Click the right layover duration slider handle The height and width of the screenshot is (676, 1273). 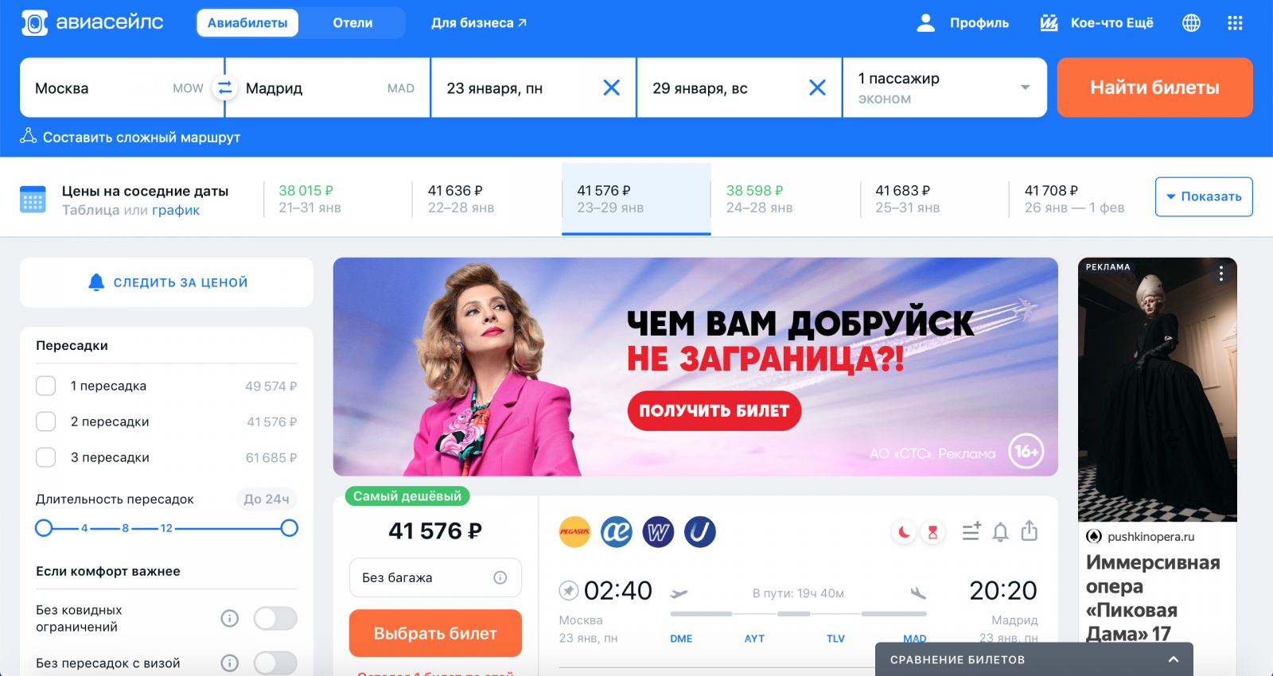point(290,528)
